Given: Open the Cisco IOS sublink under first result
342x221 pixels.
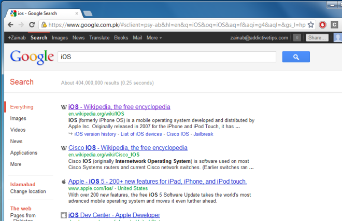Looking at the screenshot, I should 178,134.
